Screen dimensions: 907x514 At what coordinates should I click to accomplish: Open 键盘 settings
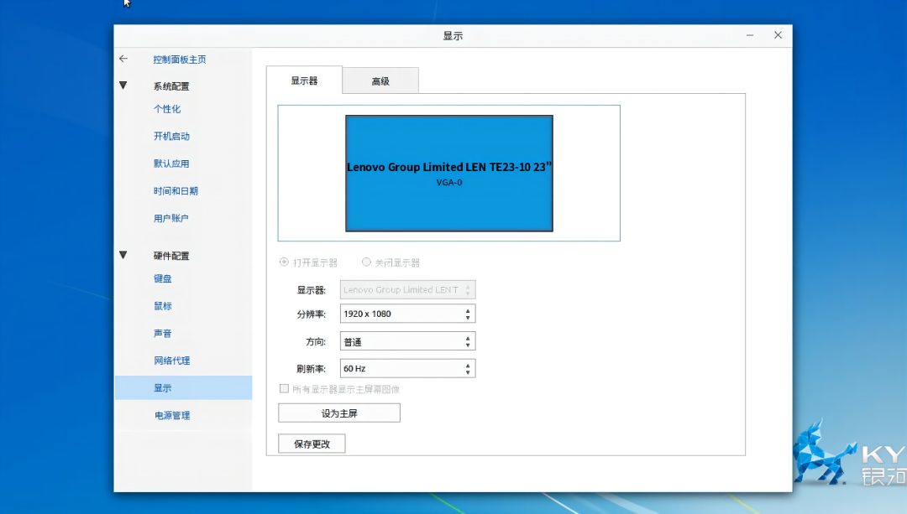163,278
